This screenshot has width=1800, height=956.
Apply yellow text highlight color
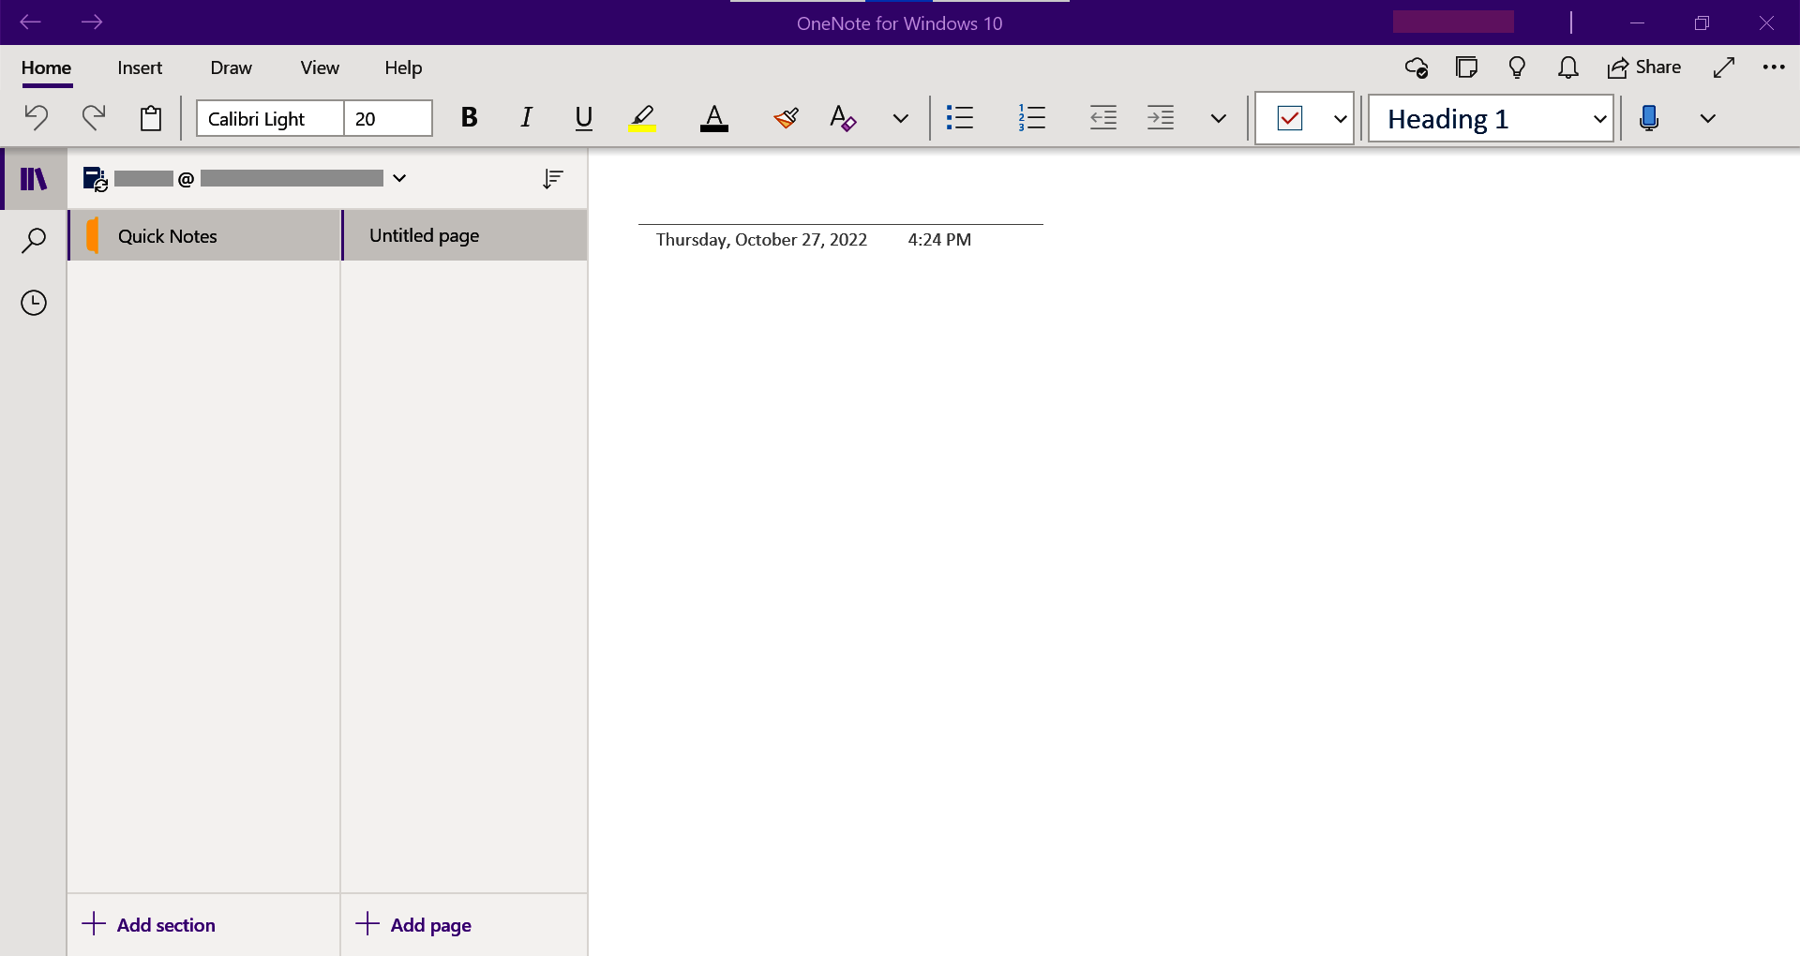642,118
